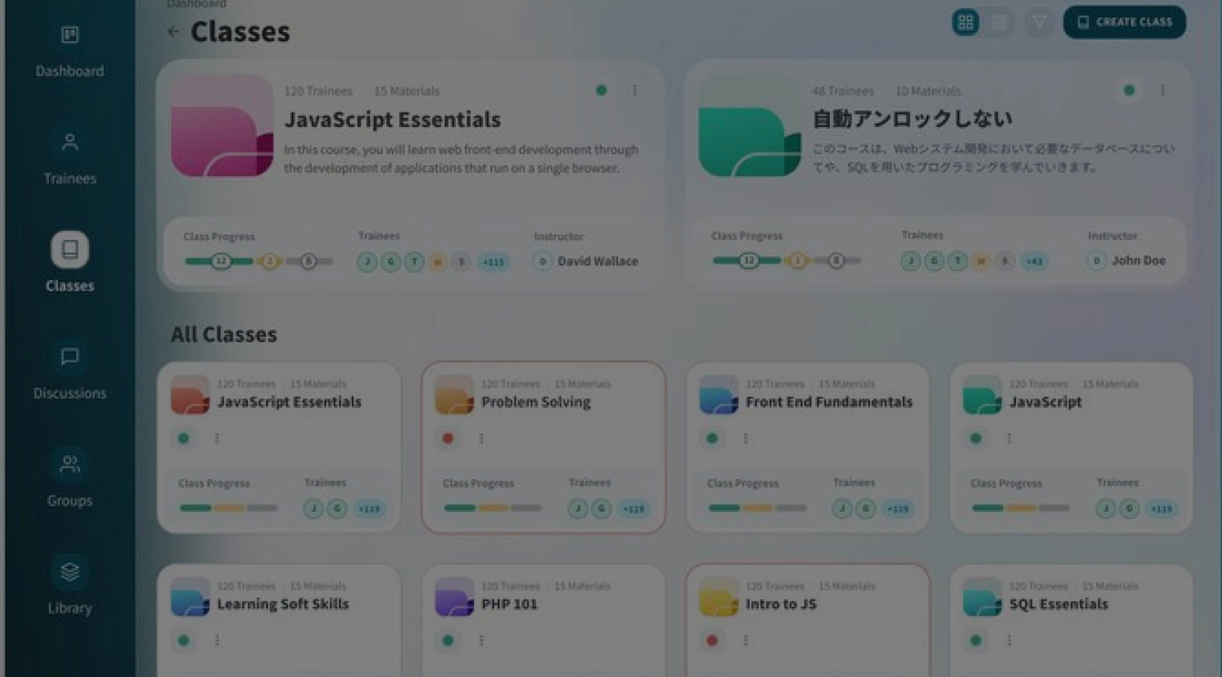Open the +115 trainees badge
This screenshot has height=677, width=1222.
[x=493, y=262]
